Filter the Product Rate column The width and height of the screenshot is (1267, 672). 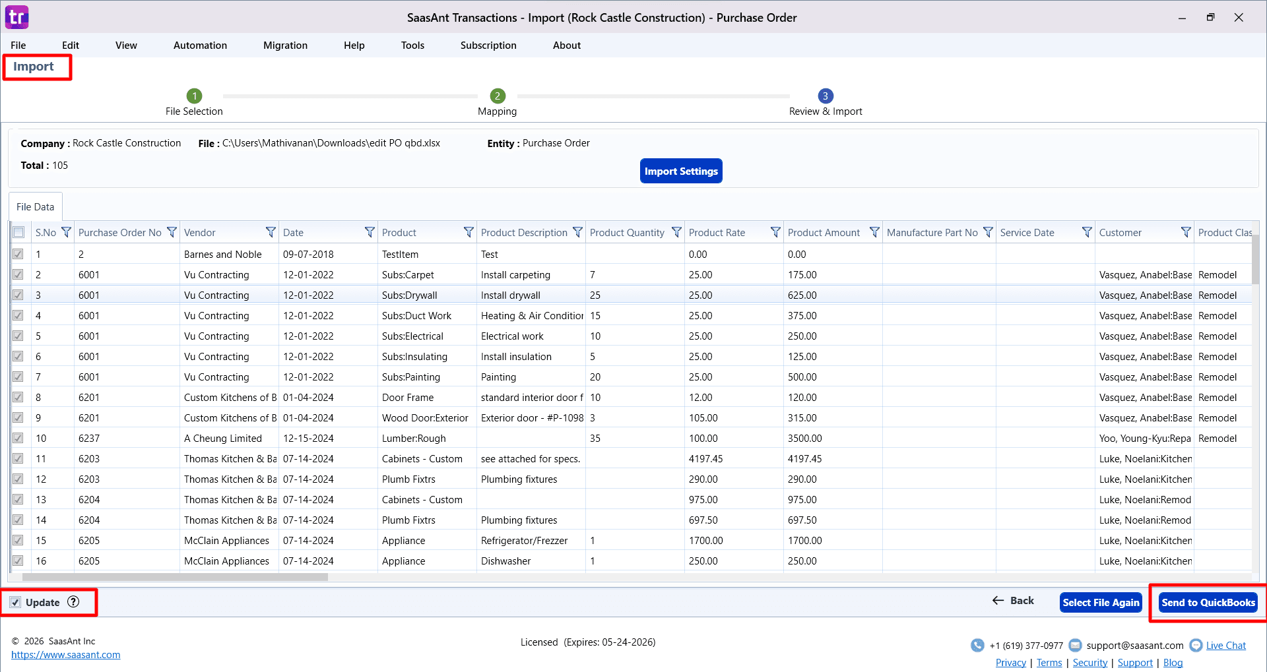click(775, 232)
